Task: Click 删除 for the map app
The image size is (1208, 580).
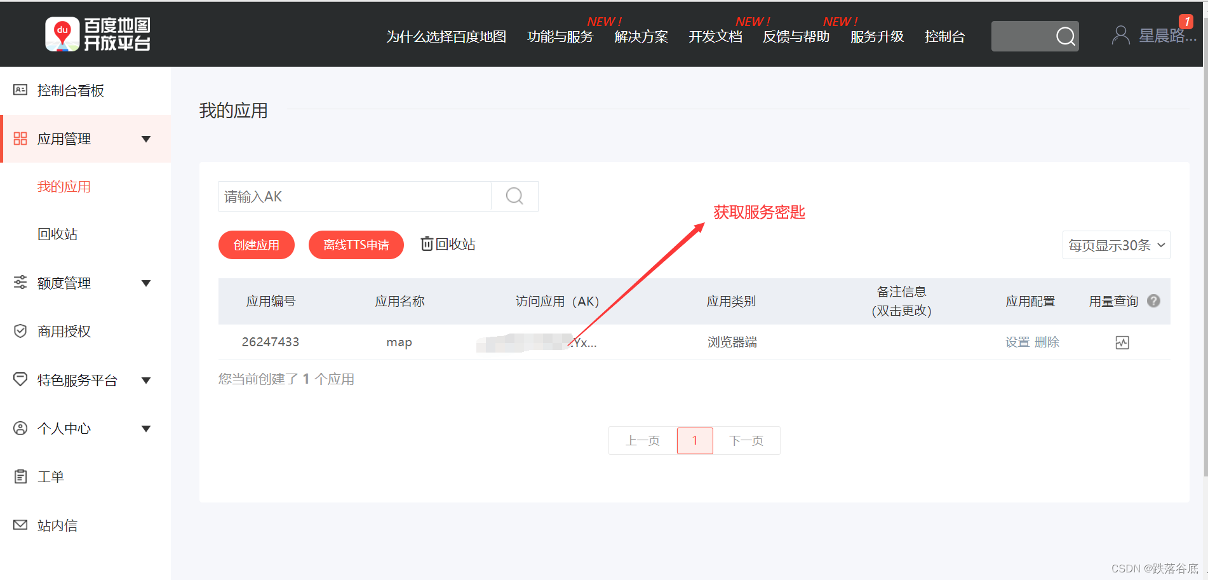Action: pyautogui.click(x=1047, y=342)
